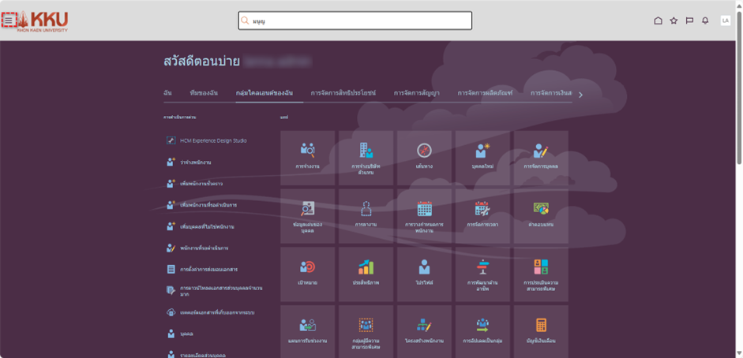Open Favorites star icon
This screenshot has height=358, width=743.
click(x=674, y=21)
